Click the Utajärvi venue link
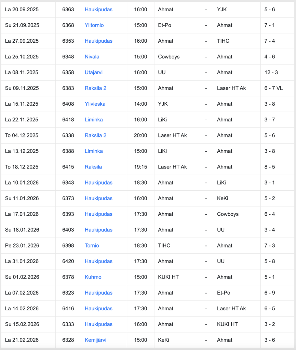Viewport: 296px width, 350px height. [x=94, y=72]
